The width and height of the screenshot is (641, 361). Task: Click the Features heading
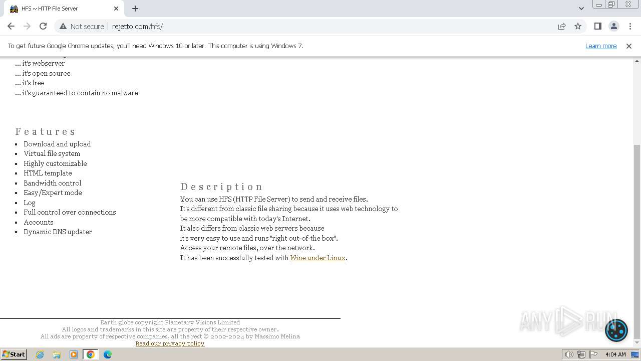[x=45, y=131]
